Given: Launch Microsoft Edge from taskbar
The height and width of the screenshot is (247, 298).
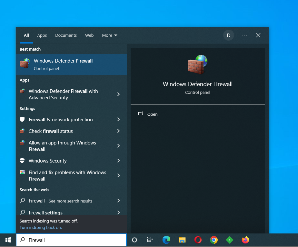Looking at the screenshot, I should [x=166, y=240].
